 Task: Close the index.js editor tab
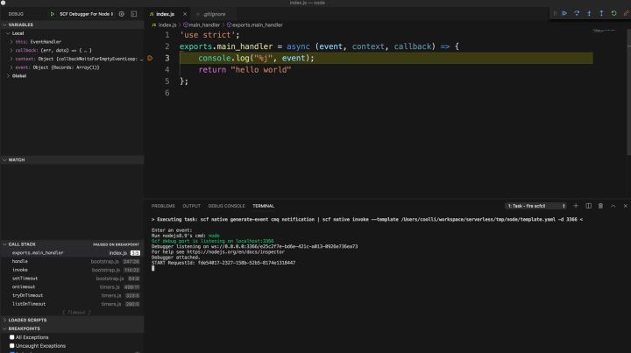click(x=185, y=14)
